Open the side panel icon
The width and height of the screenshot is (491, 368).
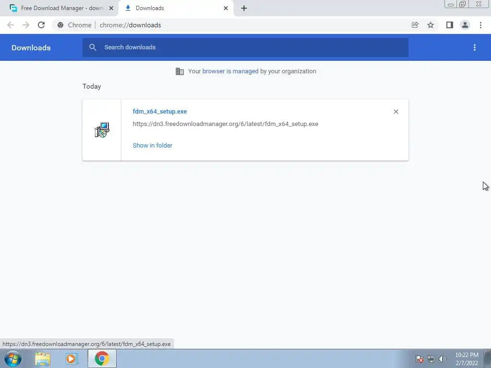click(450, 25)
